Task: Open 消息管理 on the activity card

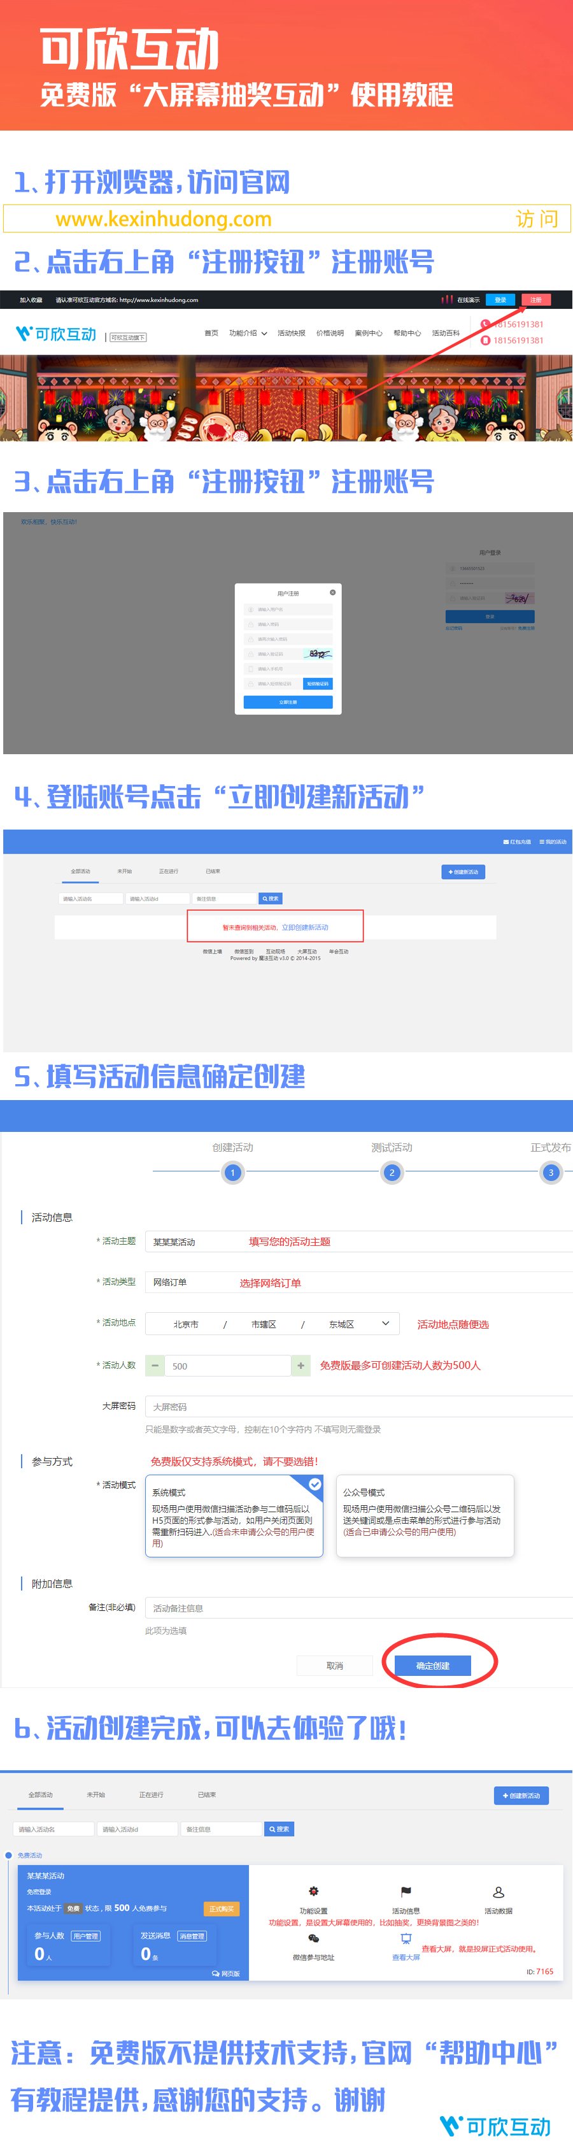Action: (x=192, y=1936)
